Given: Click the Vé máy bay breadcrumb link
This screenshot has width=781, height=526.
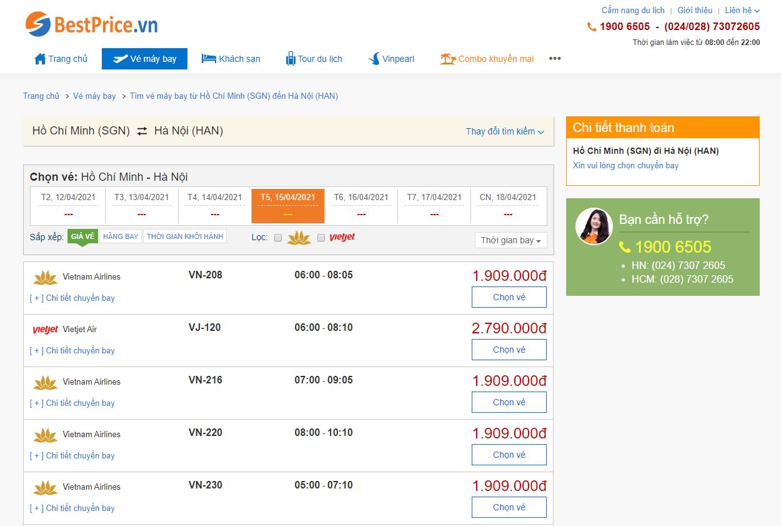Looking at the screenshot, I should (94, 96).
